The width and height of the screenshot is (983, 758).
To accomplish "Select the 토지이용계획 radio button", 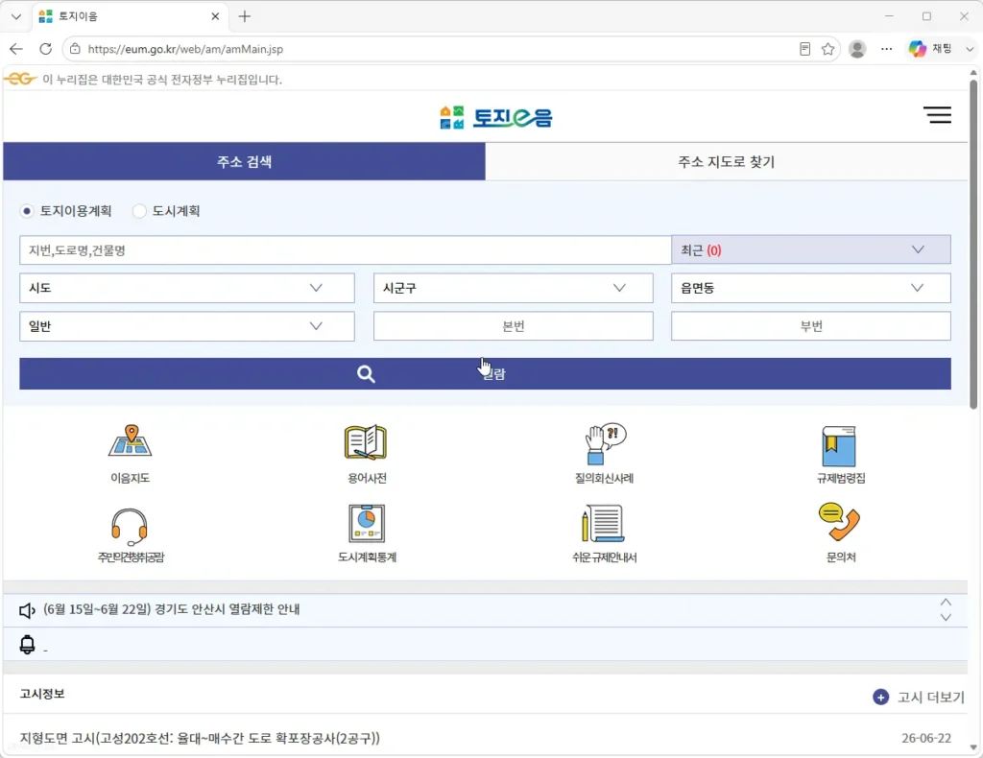I will coord(26,211).
